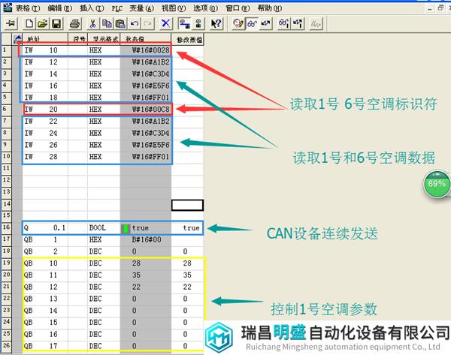Viewport: 451px width, 355px height.
Task: Open the 窗口(W) menu
Action: click(238, 8)
